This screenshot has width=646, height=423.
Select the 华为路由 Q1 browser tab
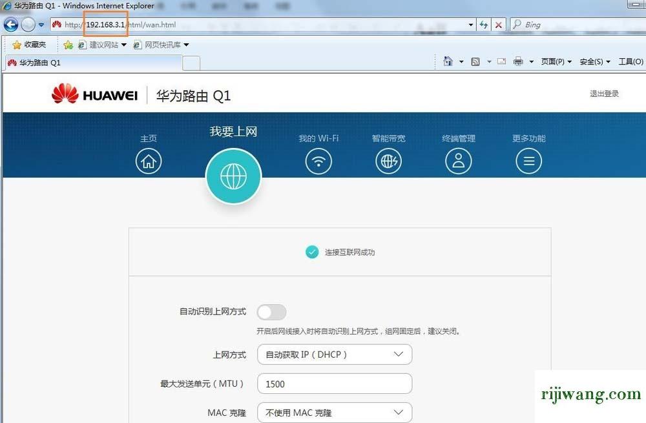[94, 63]
